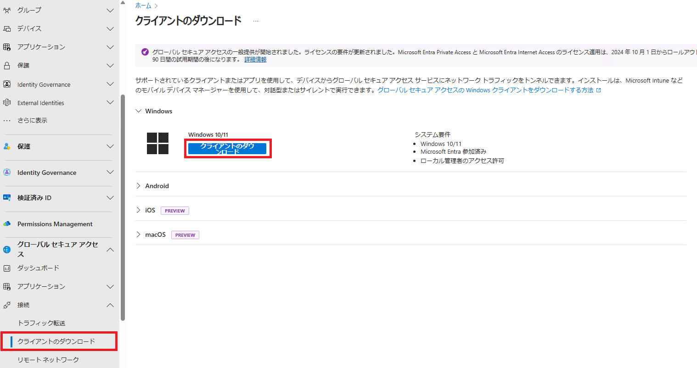Click the "Microsoft Entra 参加済み" requirement
The width and height of the screenshot is (697, 368).
454,152
